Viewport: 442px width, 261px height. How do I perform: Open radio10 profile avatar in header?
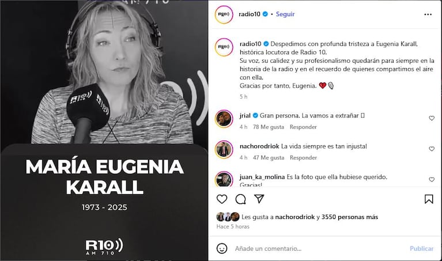[x=224, y=14]
